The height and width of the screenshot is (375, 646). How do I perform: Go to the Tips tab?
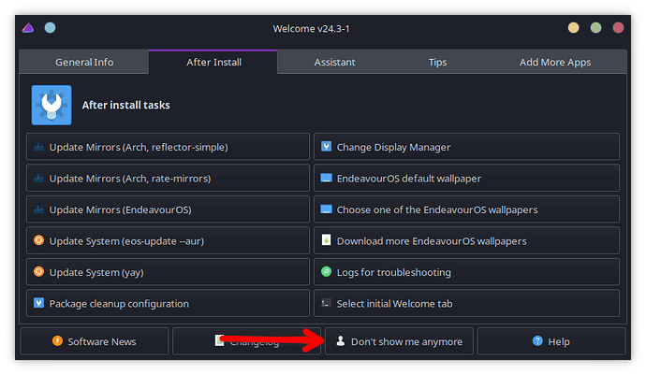pyautogui.click(x=437, y=62)
